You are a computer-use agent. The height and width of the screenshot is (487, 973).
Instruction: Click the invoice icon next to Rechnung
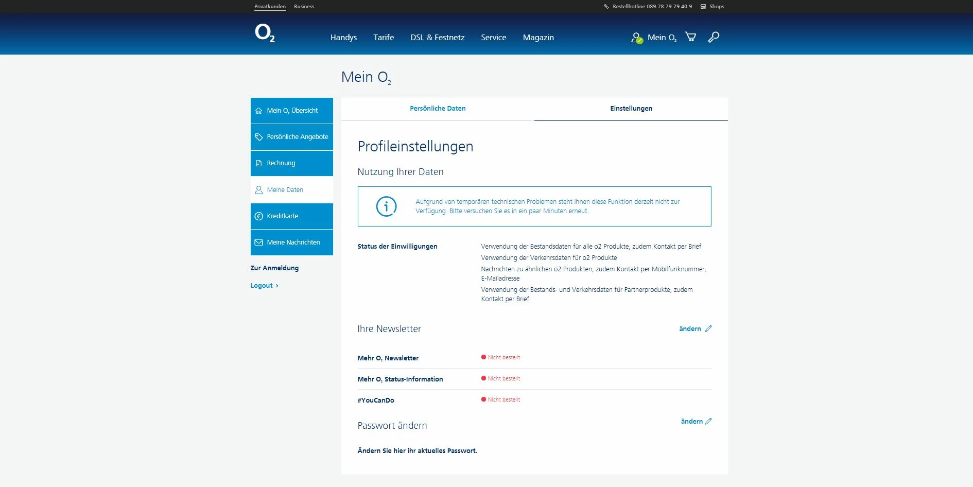point(259,163)
